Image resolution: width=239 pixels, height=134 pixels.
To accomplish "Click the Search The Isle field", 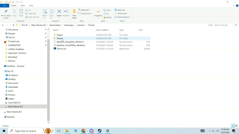I will point(225,25).
